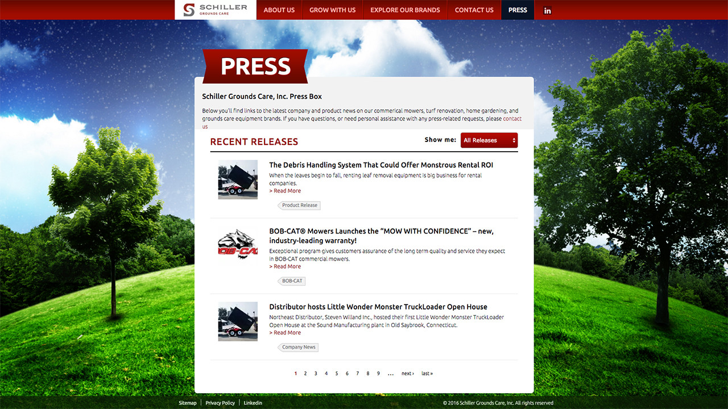Click the copyright notice in footer
This screenshot has width=728, height=409.
498,403
